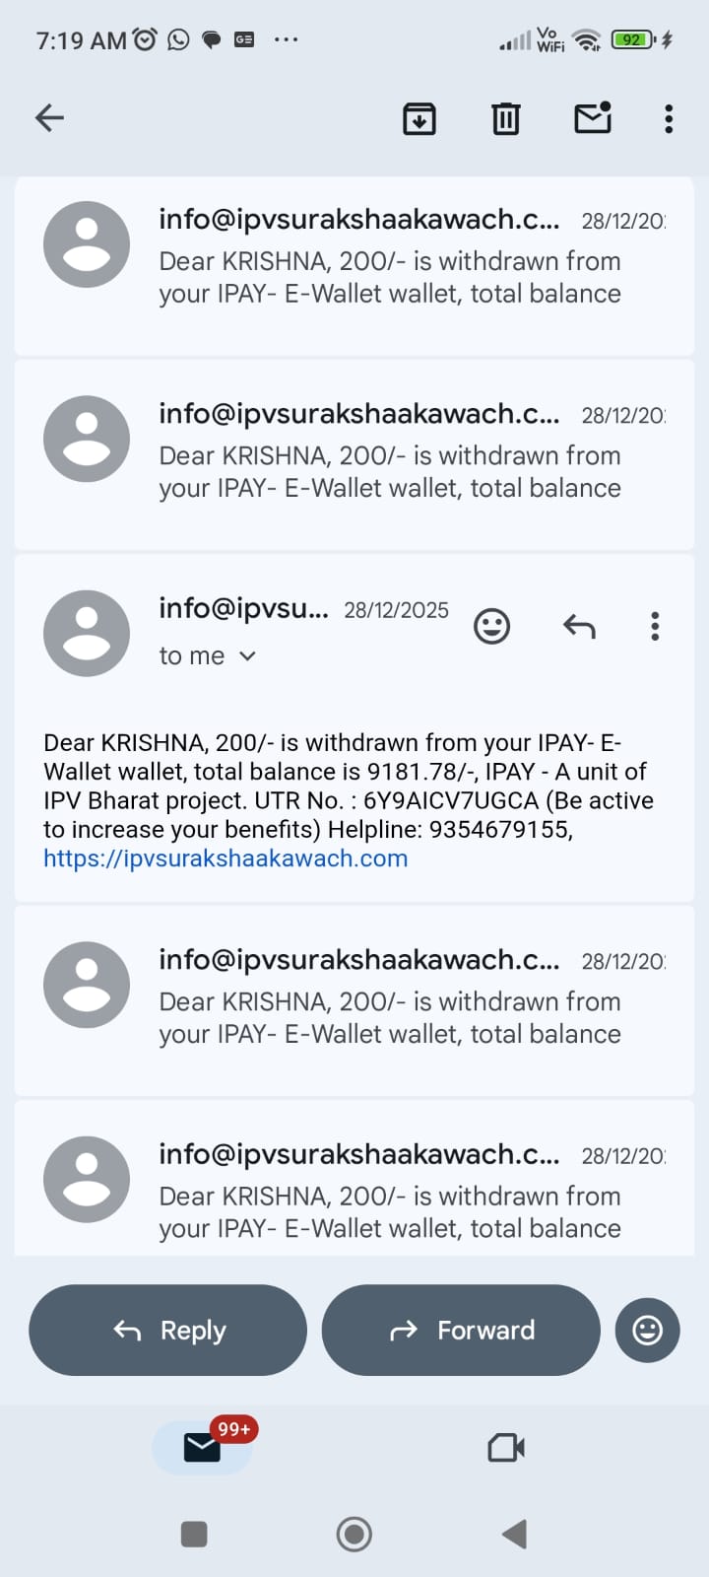709x1577 pixels.
Task: Delete the conversation with trash icon
Action: point(506,118)
